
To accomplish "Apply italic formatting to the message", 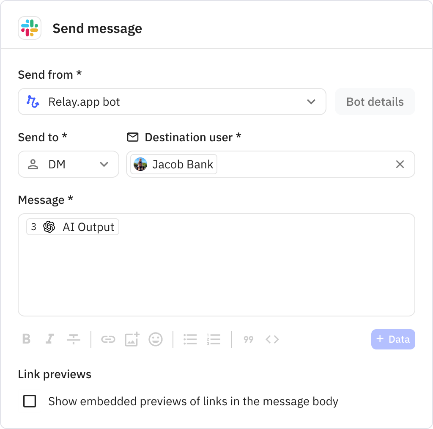I will click(49, 339).
